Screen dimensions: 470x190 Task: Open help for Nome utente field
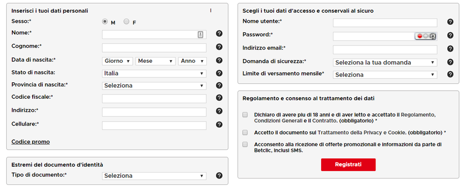[x=450, y=22]
